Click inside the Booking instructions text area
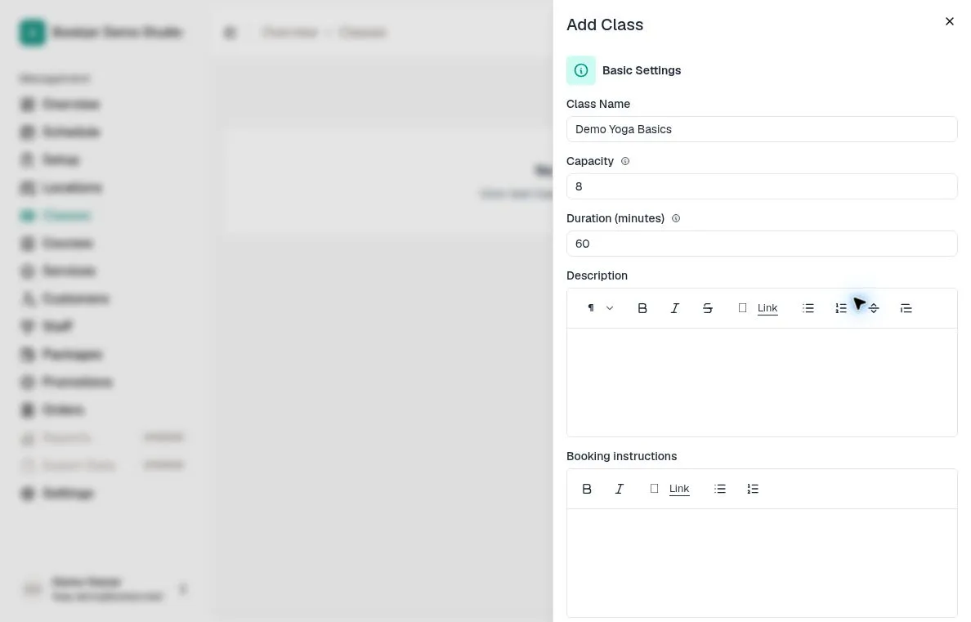 pos(762,562)
